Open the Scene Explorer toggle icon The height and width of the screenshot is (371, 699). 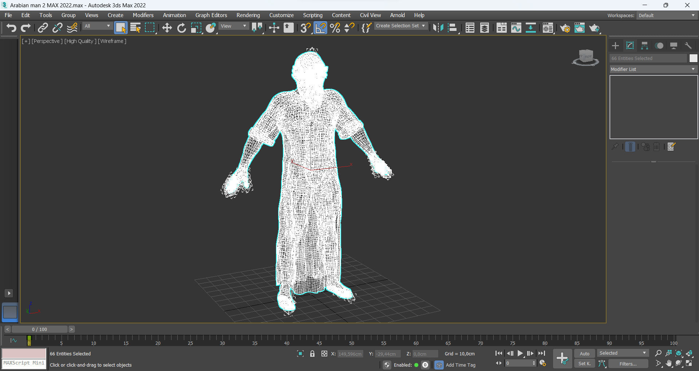[x=470, y=28]
